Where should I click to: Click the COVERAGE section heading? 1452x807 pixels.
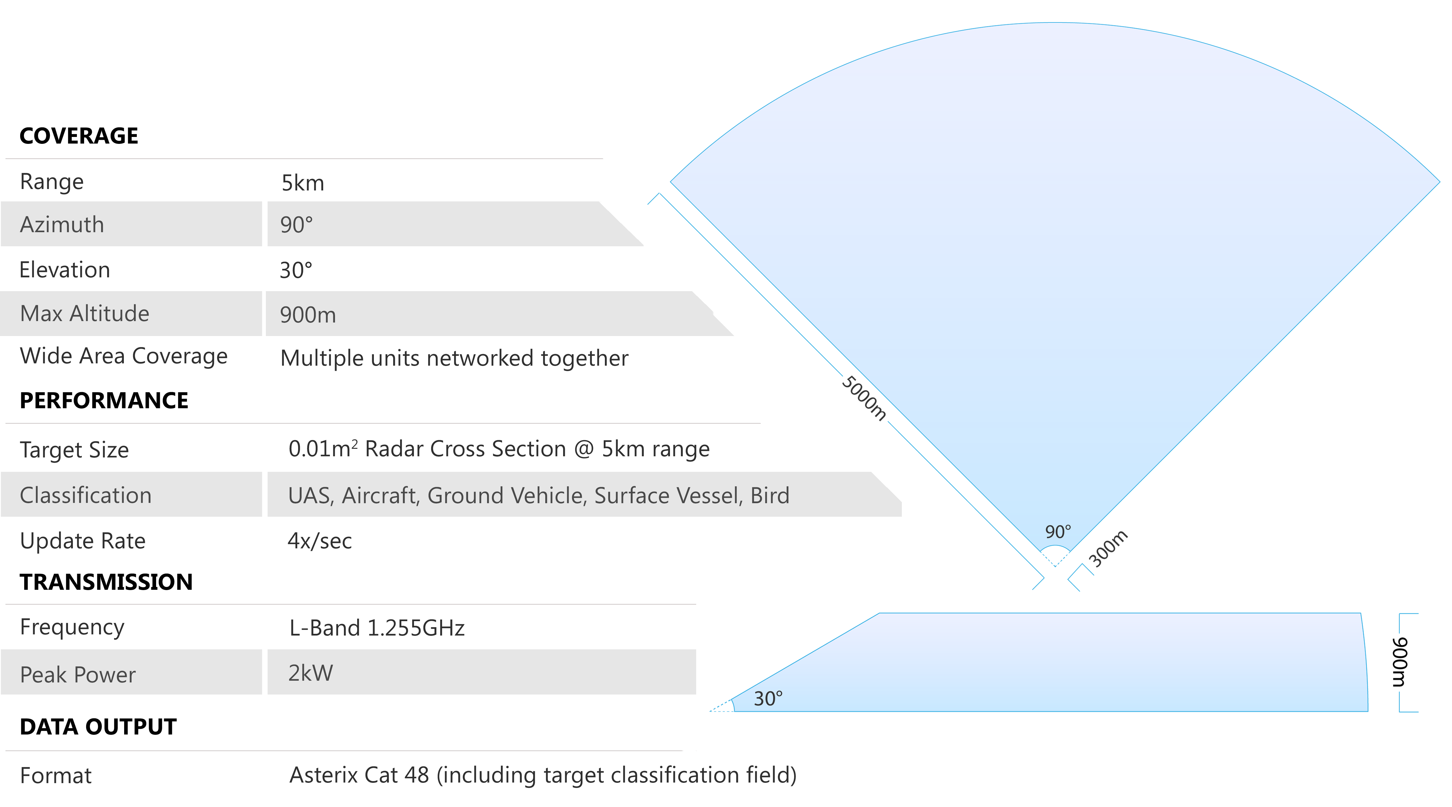[79, 136]
